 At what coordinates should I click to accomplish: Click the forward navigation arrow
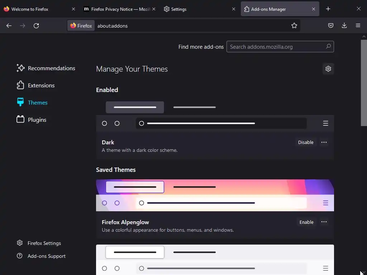point(23,26)
